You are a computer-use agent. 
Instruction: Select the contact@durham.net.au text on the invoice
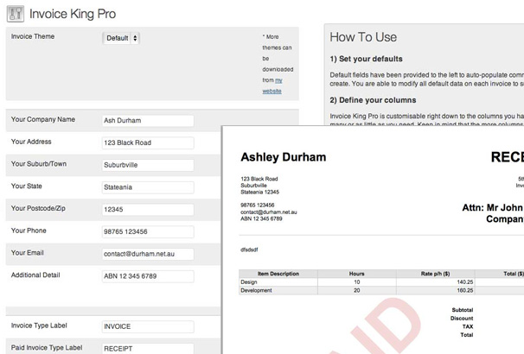tap(269, 212)
